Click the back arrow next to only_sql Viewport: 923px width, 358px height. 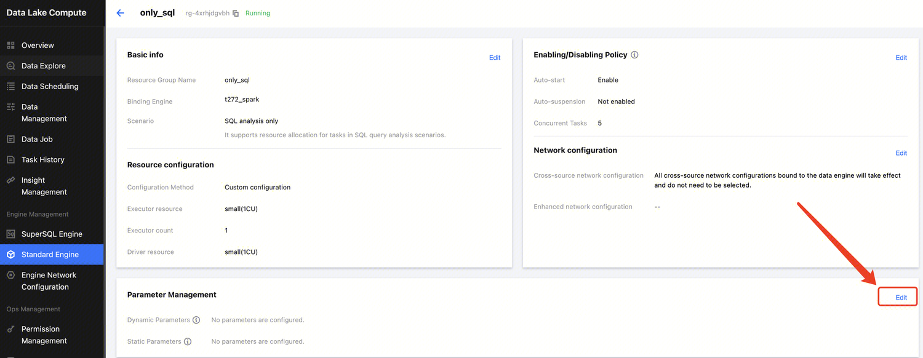121,13
